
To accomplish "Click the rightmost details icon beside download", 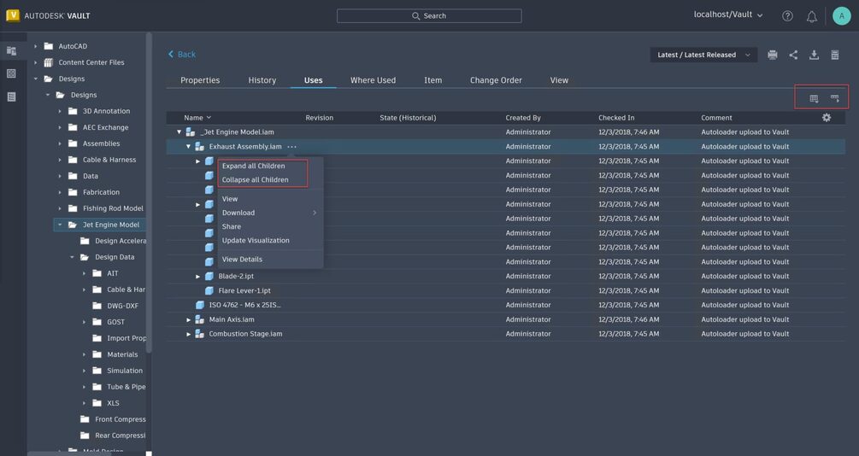I will coord(835,55).
